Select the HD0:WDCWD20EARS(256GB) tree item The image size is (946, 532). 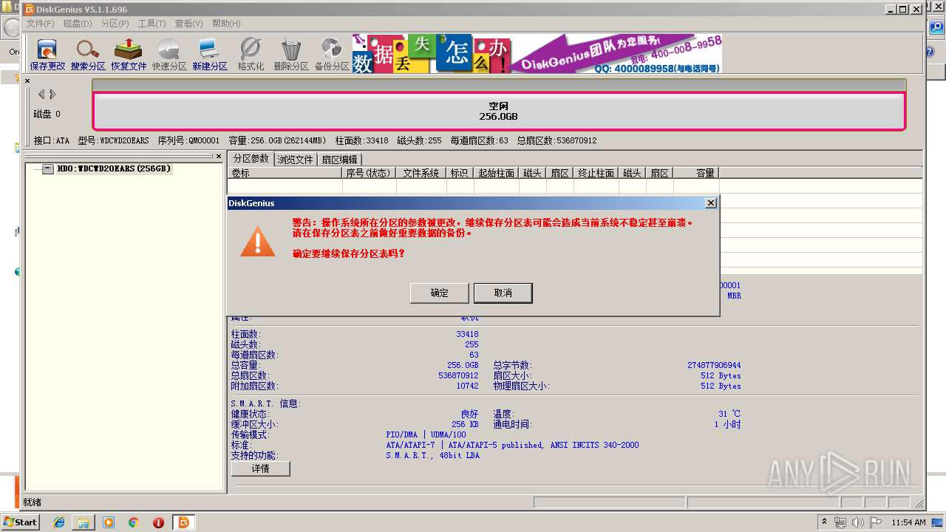pos(114,168)
